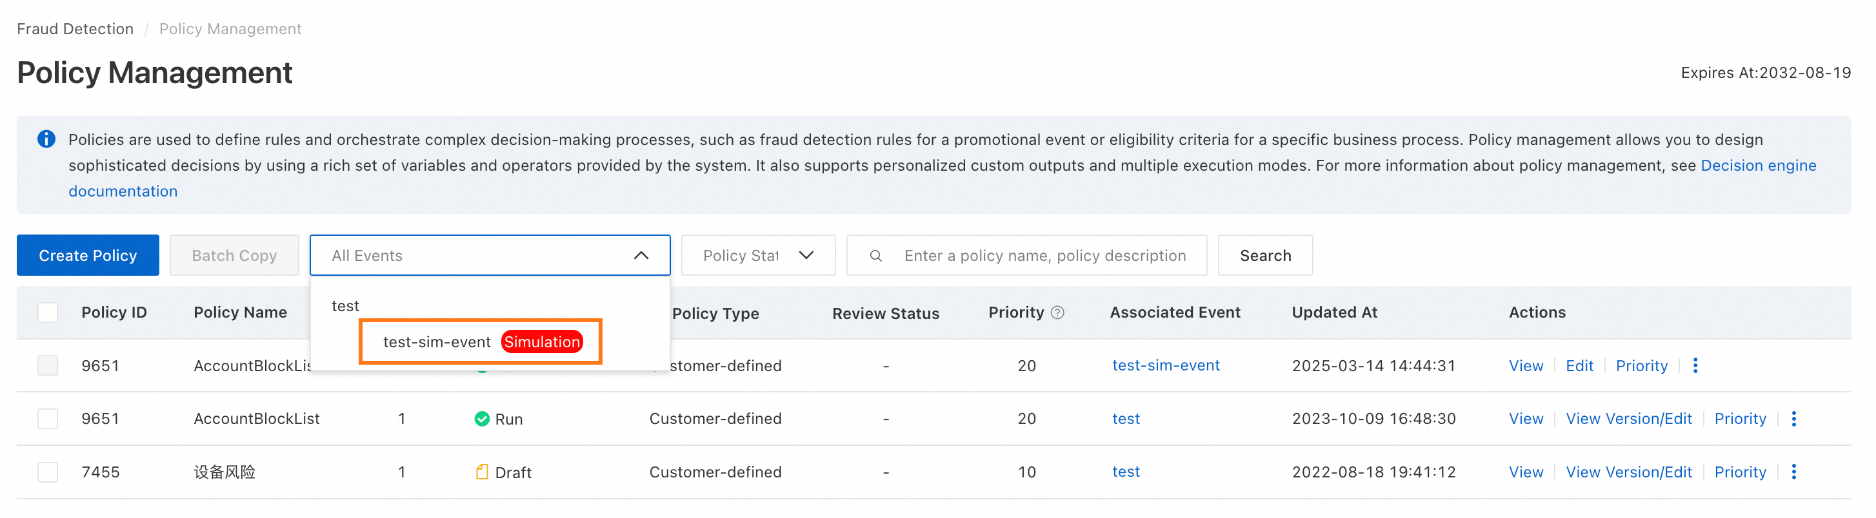Click the policy name search input field
Image resolution: width=1876 pixels, height=518 pixels.
(1044, 256)
